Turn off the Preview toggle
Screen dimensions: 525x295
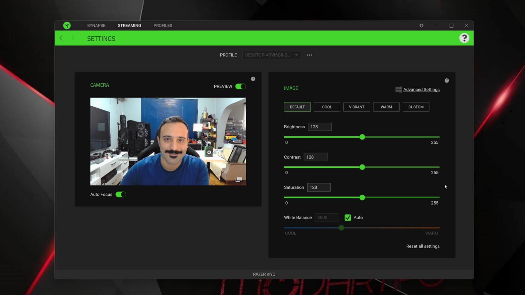(241, 86)
